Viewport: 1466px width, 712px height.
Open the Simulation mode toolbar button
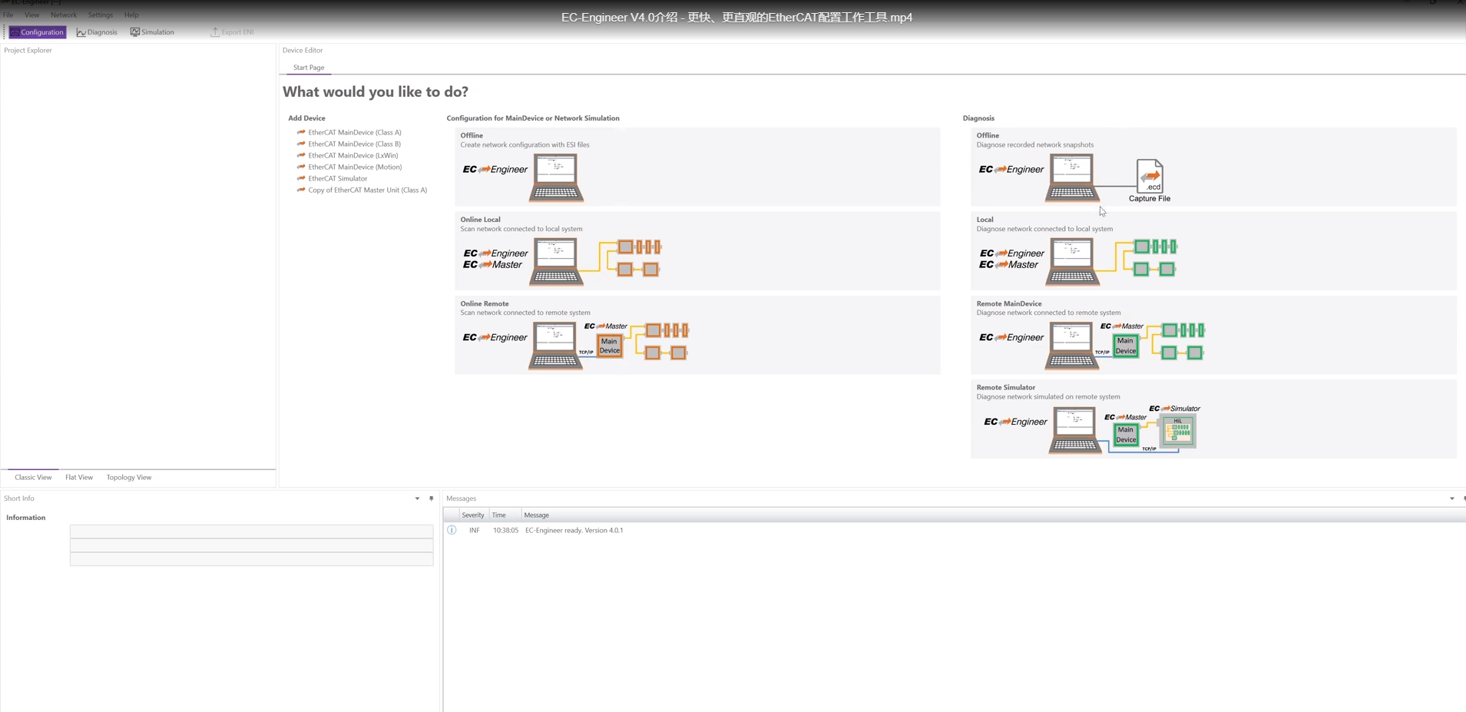[152, 32]
